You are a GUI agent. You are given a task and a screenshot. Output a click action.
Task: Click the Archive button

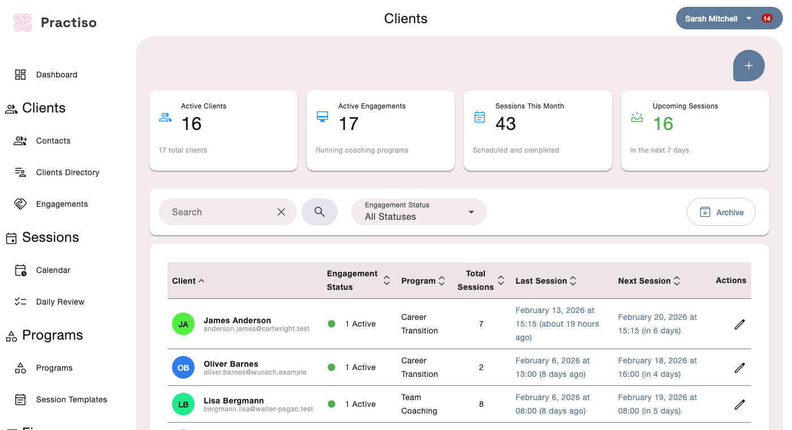click(x=721, y=212)
